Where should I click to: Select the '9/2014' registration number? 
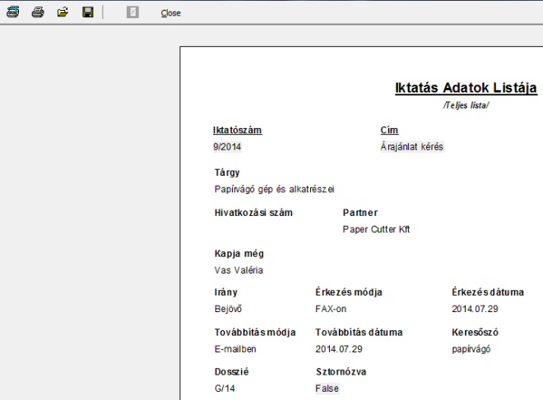pos(227,146)
